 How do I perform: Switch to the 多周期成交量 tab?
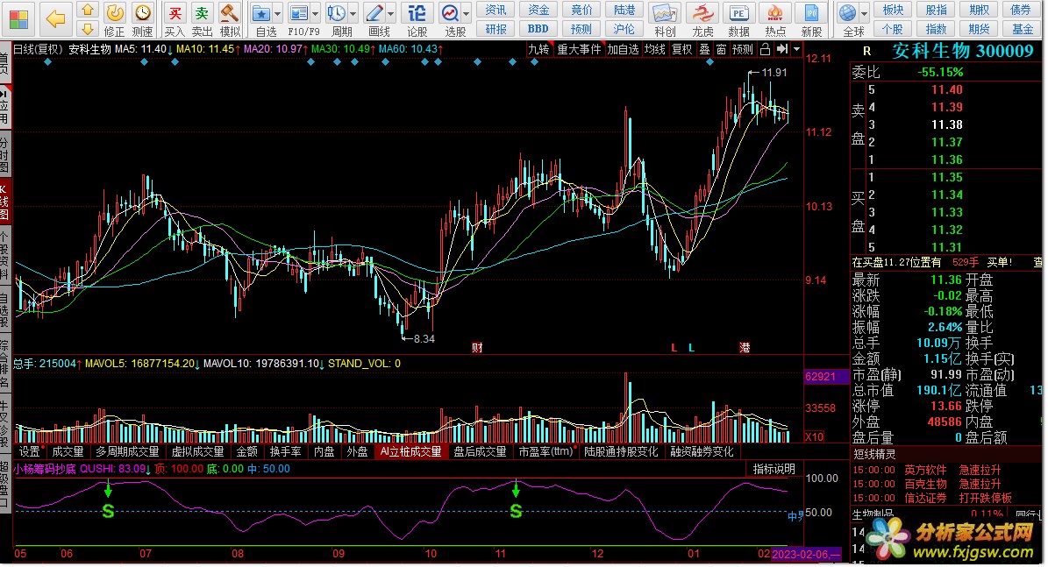(127, 452)
